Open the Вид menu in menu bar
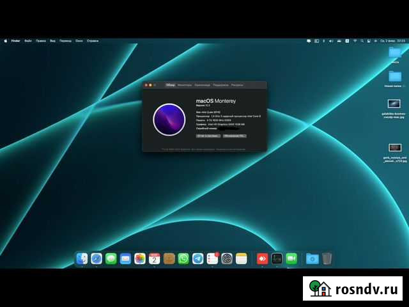Screen dimensions: 409x307 coord(52,40)
